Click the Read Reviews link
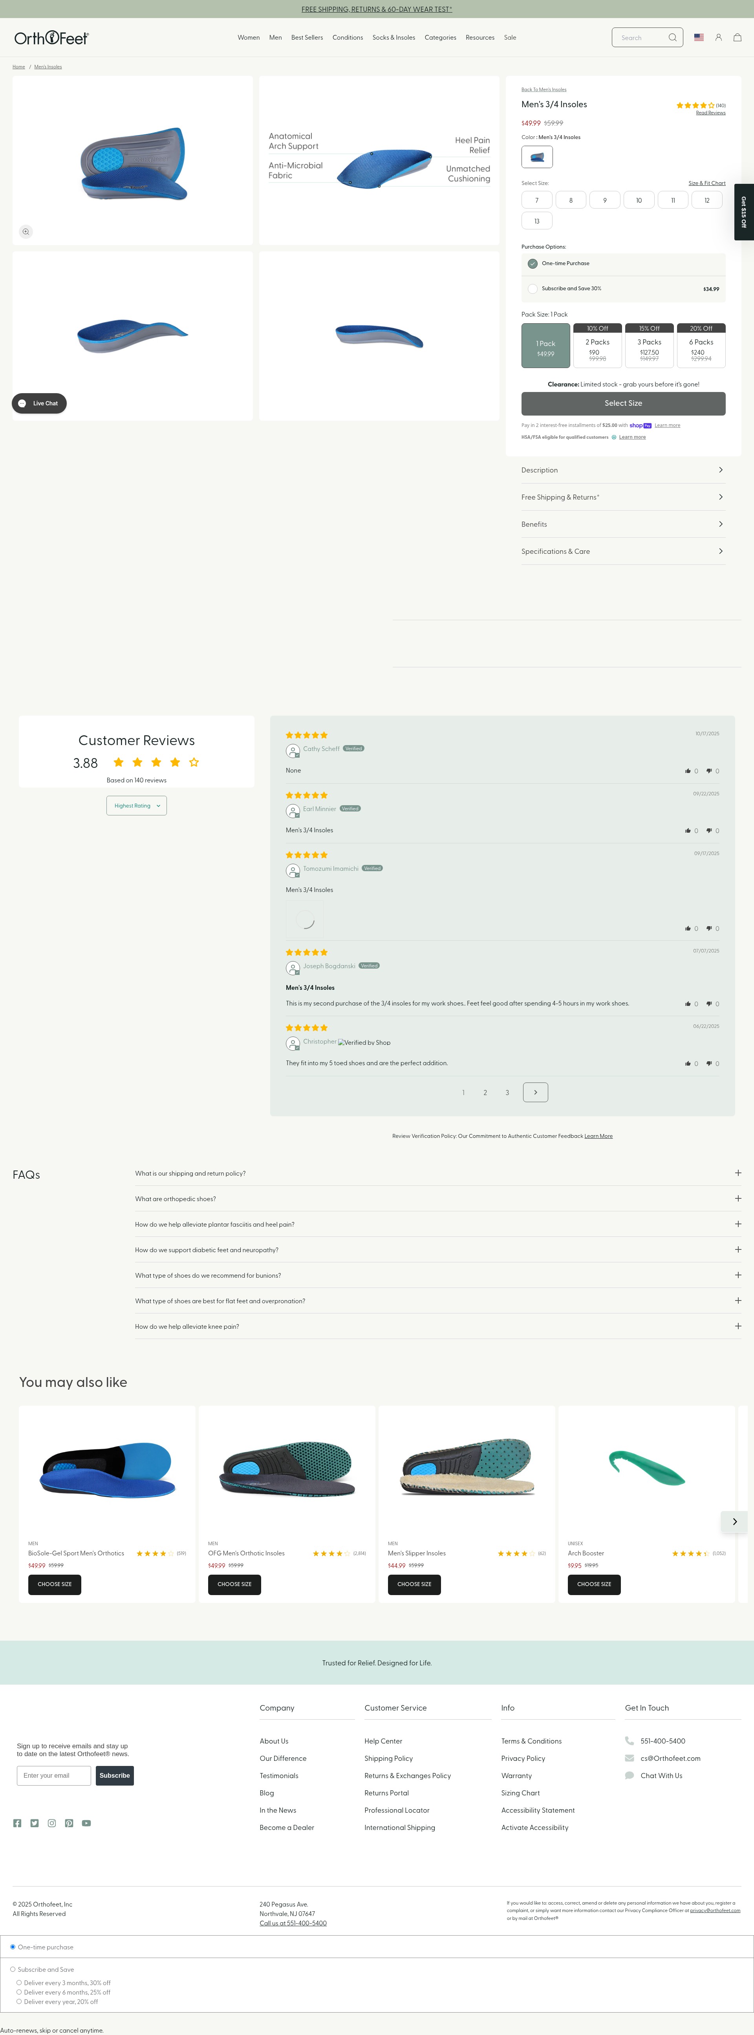 point(710,113)
